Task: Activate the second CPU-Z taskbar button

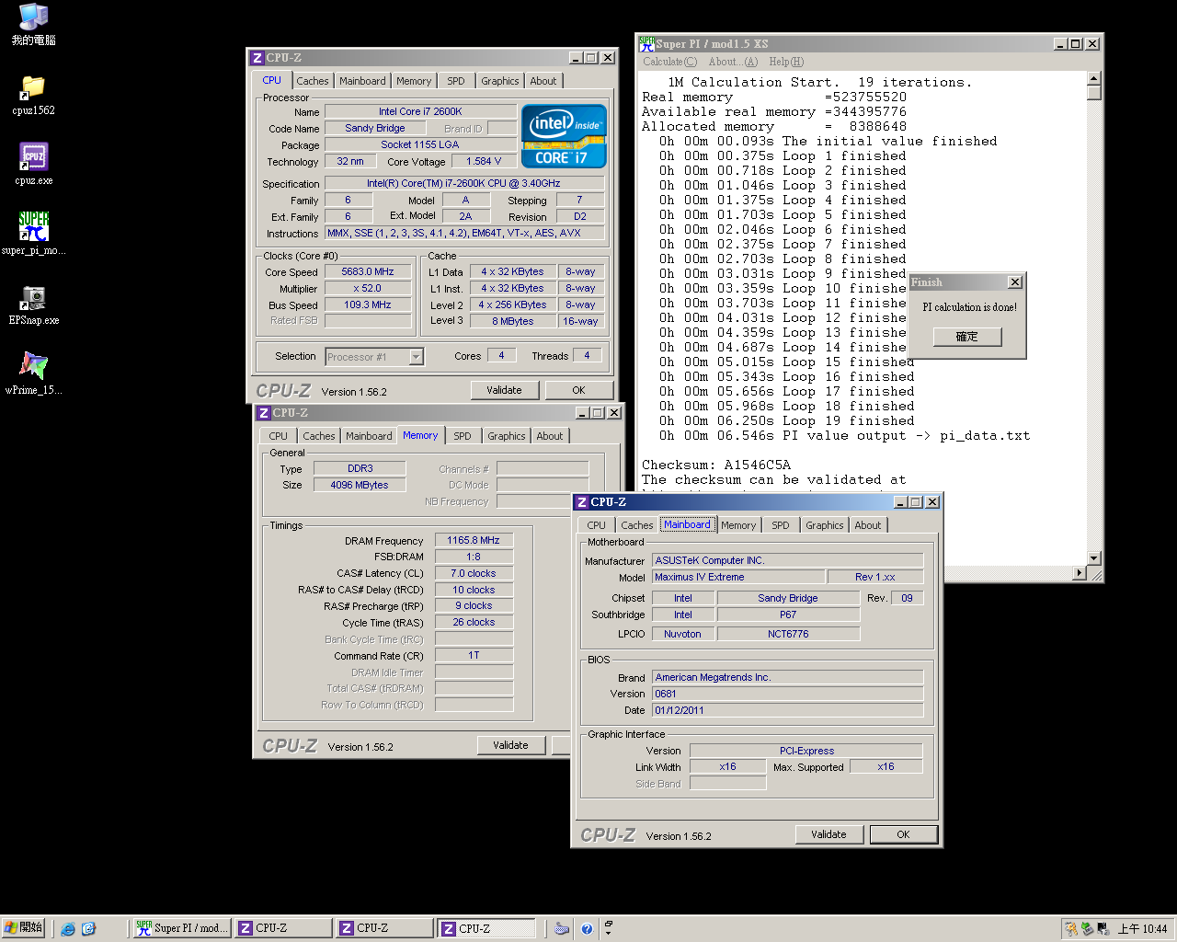Action: 384,928
